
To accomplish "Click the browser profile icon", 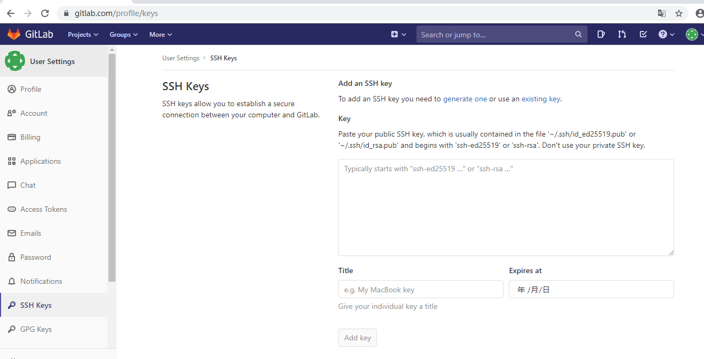I will pyautogui.click(x=700, y=13).
